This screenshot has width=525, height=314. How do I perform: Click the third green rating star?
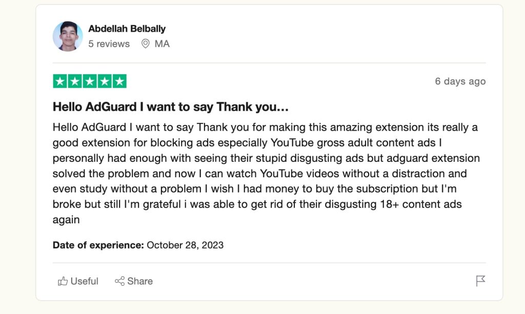(x=90, y=81)
